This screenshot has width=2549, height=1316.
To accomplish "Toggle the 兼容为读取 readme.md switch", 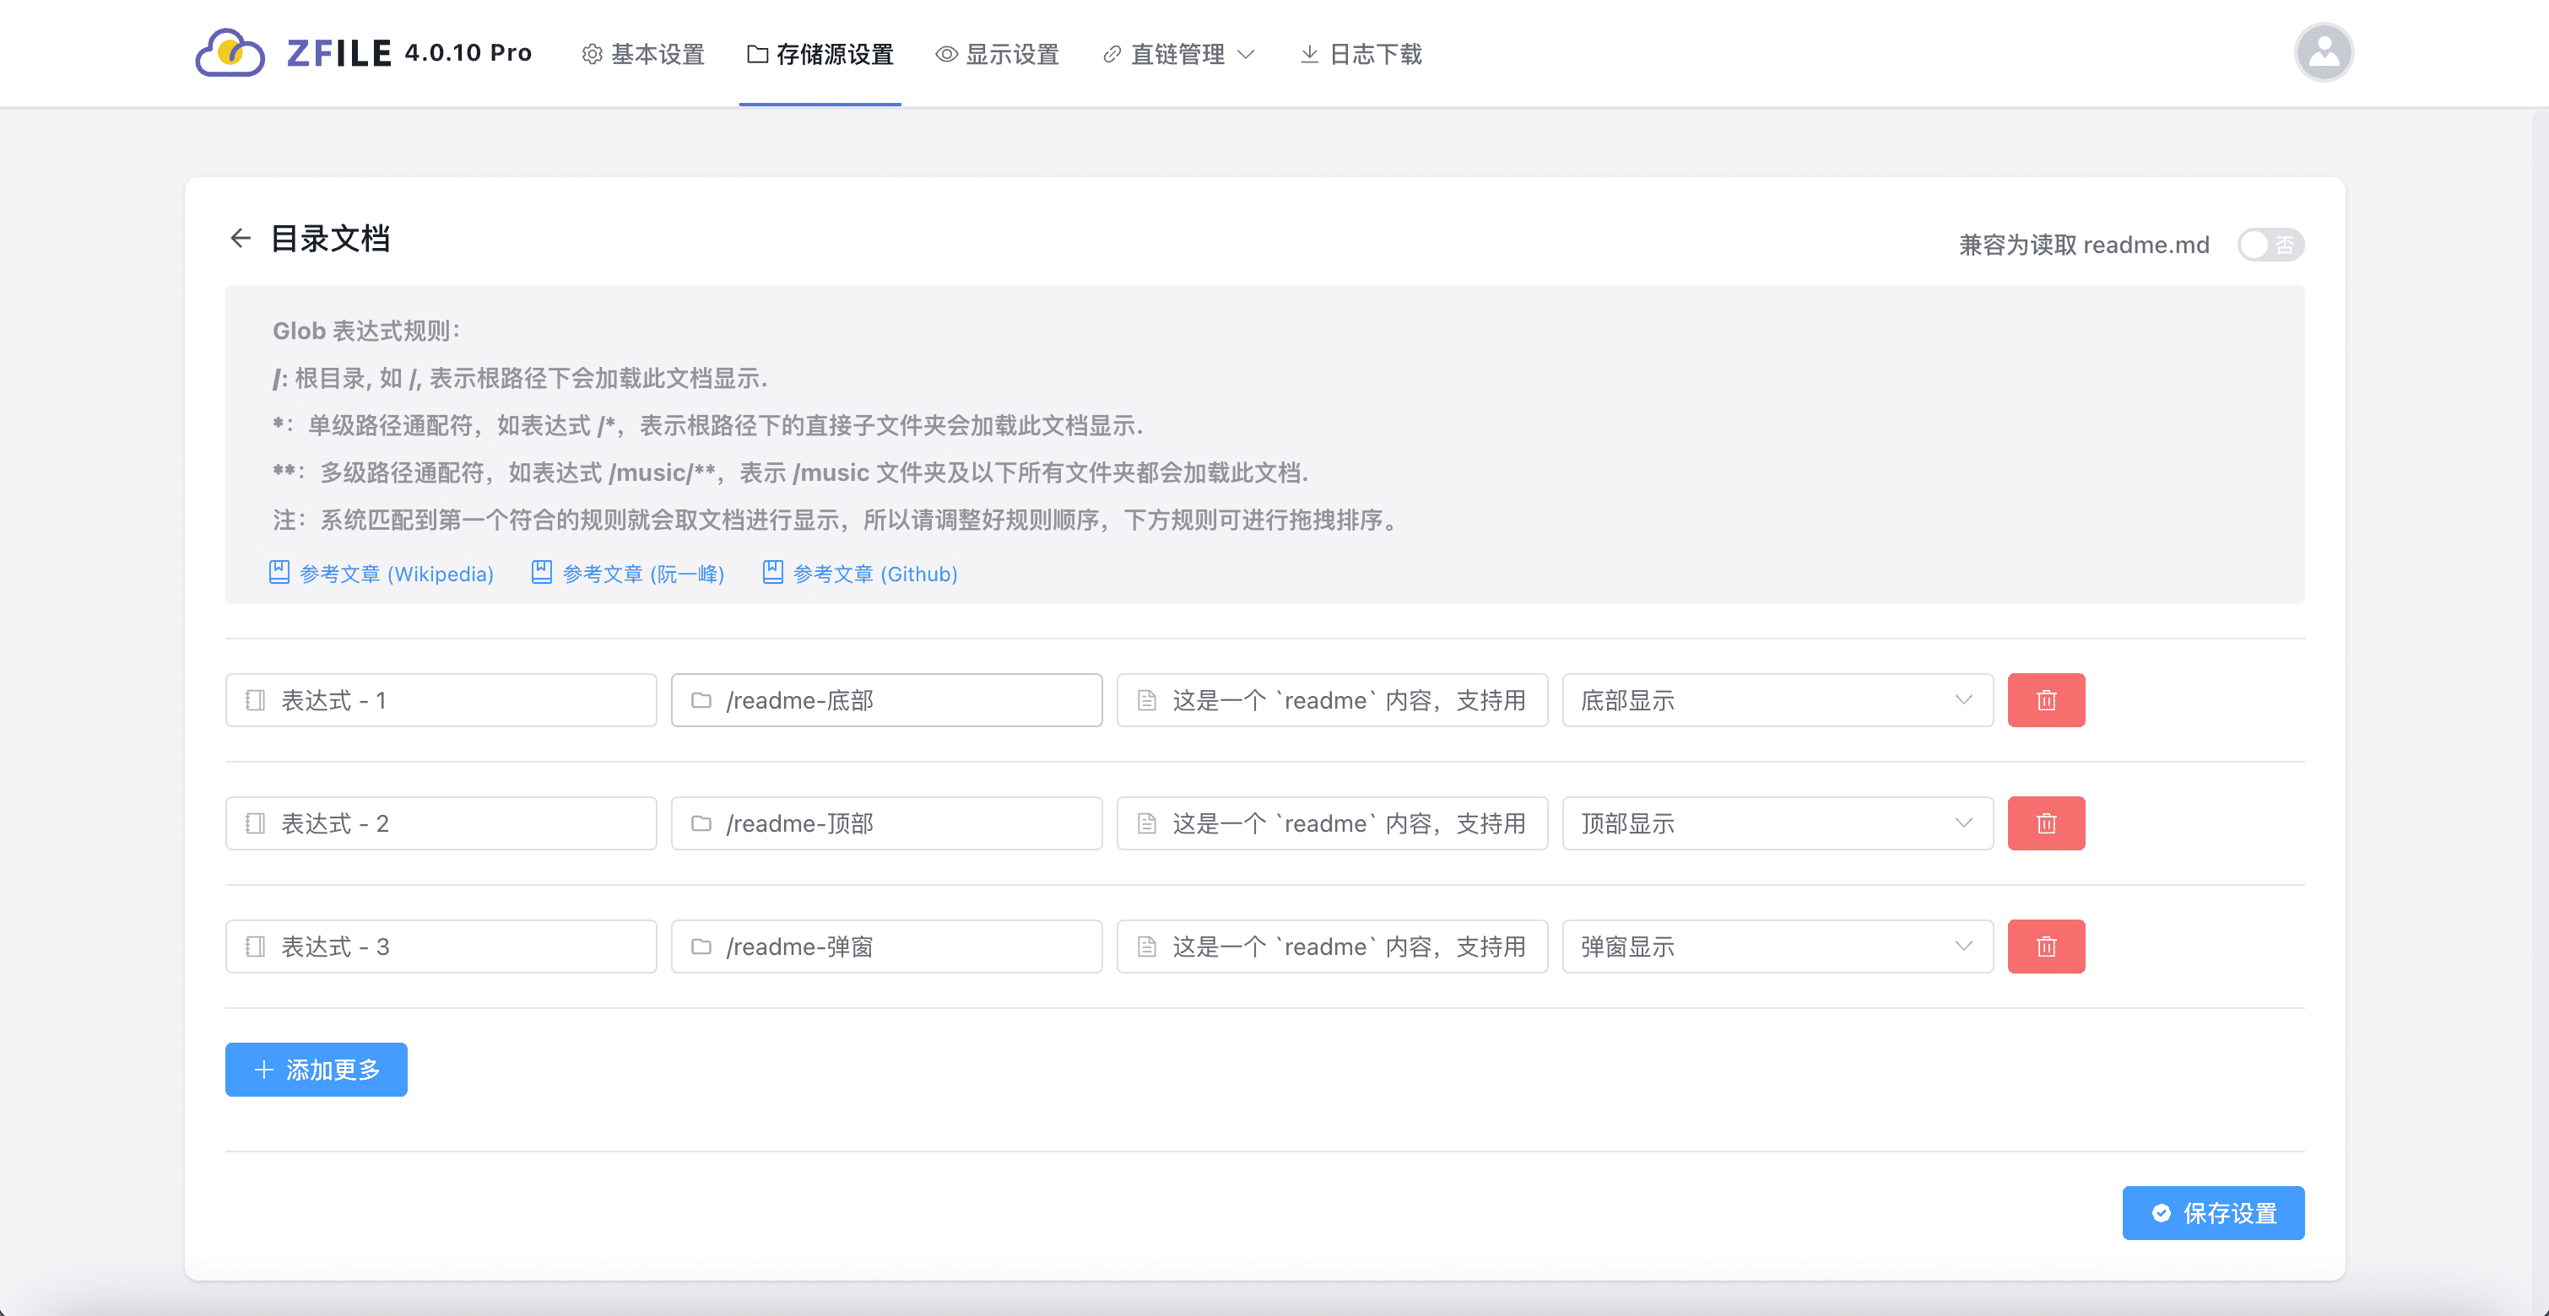I will (2270, 245).
